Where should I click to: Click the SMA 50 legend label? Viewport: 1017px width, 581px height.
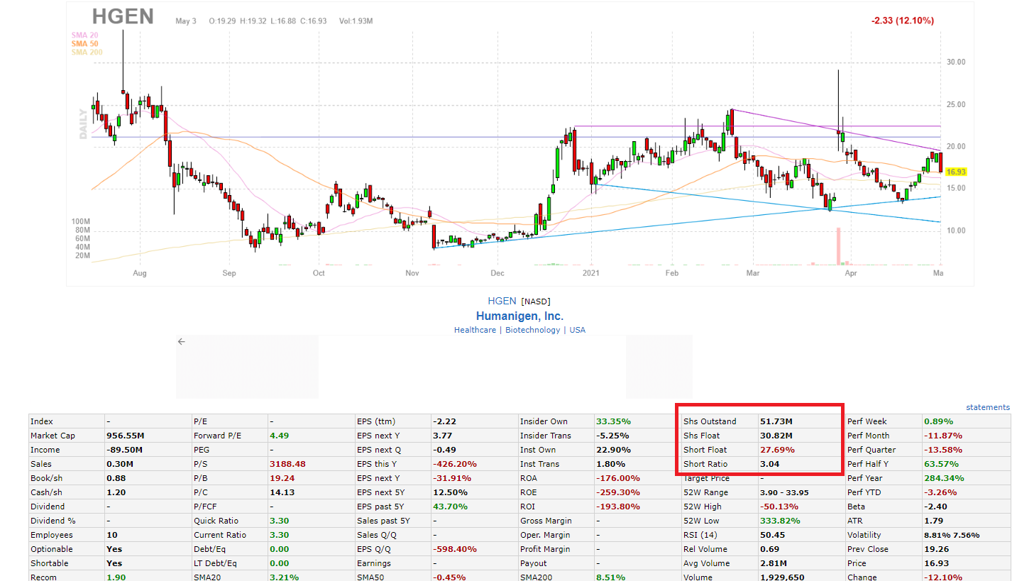pyautogui.click(x=84, y=44)
